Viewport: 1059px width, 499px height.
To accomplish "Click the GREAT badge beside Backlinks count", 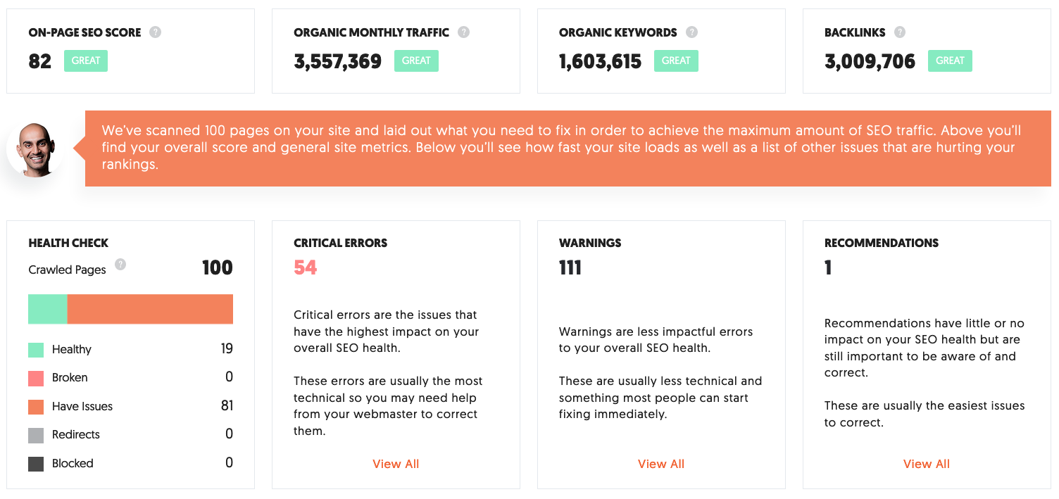I will pyautogui.click(x=950, y=61).
